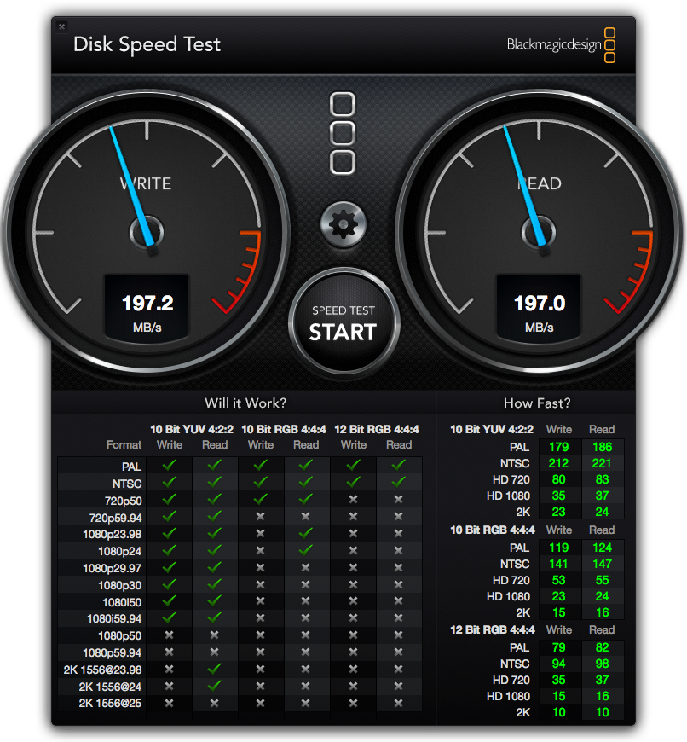Click PAL 10 Bit YUV Write checkmark

coord(169,466)
